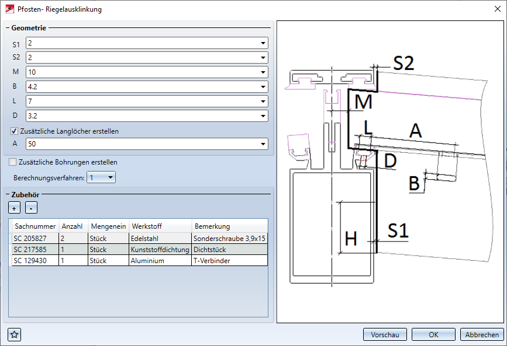Select row SC 205827 in table
Image resolution: width=507 pixels, height=346 pixels.
[35, 238]
